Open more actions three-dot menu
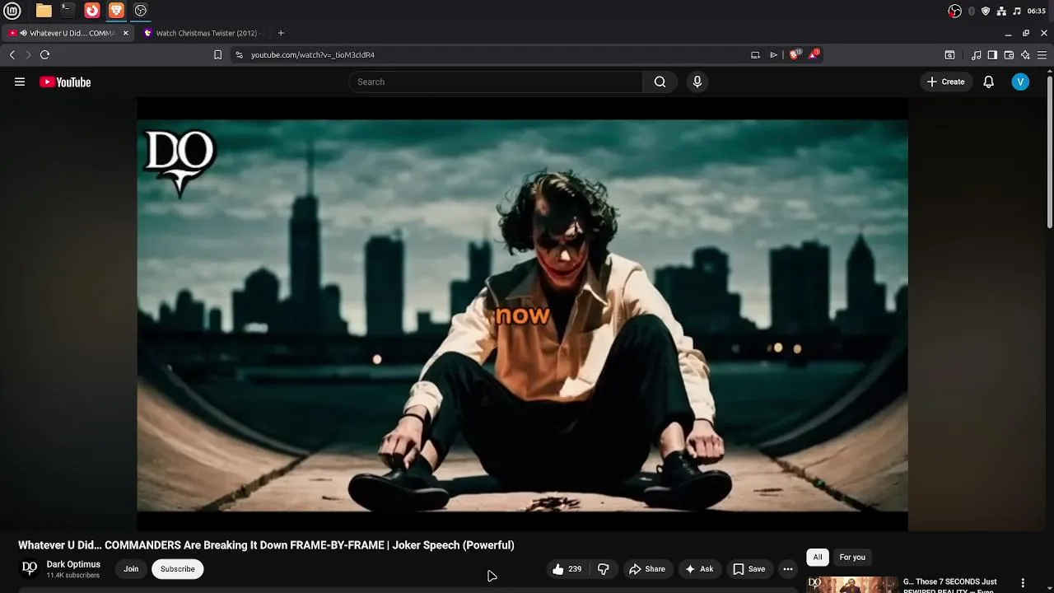Viewport: 1054px width, 593px height. (788, 569)
